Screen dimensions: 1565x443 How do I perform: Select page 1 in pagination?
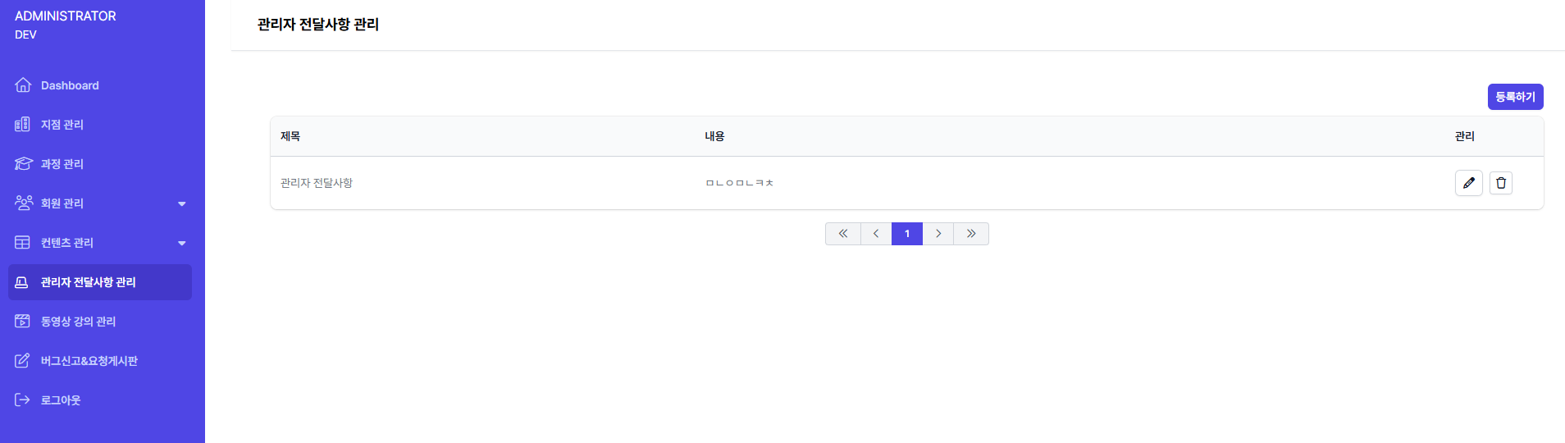[x=906, y=234]
